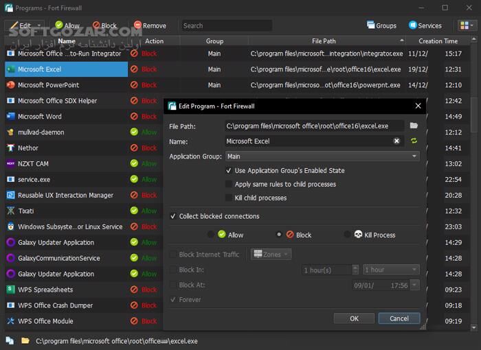This screenshot has width=481, height=350.
Task: Open the Services panel
Action: [425, 26]
